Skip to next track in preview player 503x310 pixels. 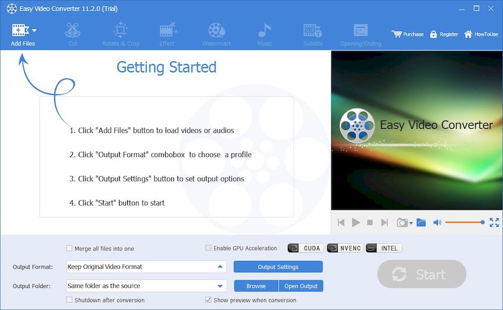pos(384,222)
